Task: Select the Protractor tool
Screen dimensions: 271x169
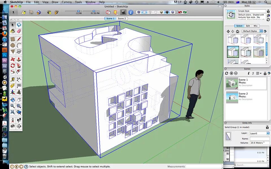Action: pyautogui.click(x=13, y=86)
